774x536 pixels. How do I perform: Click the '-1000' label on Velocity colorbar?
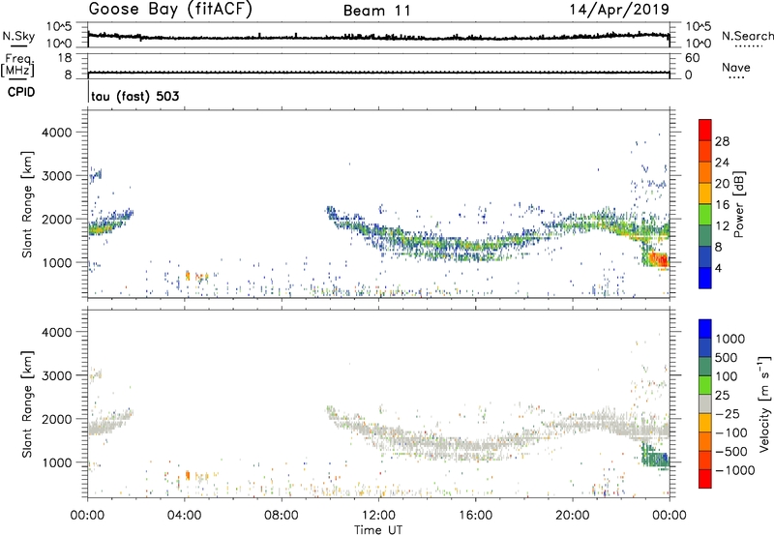tap(735, 470)
